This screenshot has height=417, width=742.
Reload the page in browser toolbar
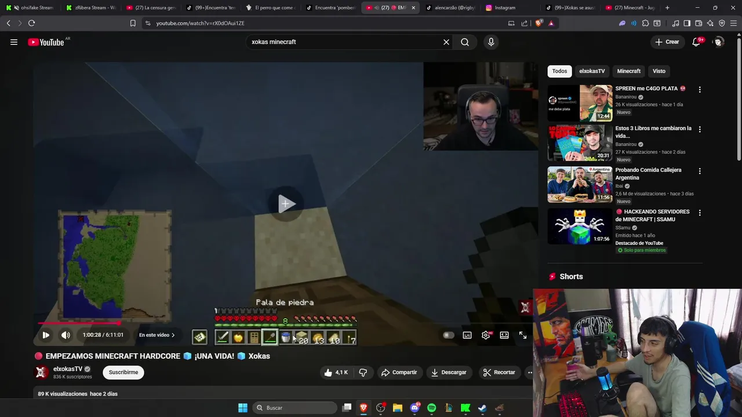tap(31, 23)
